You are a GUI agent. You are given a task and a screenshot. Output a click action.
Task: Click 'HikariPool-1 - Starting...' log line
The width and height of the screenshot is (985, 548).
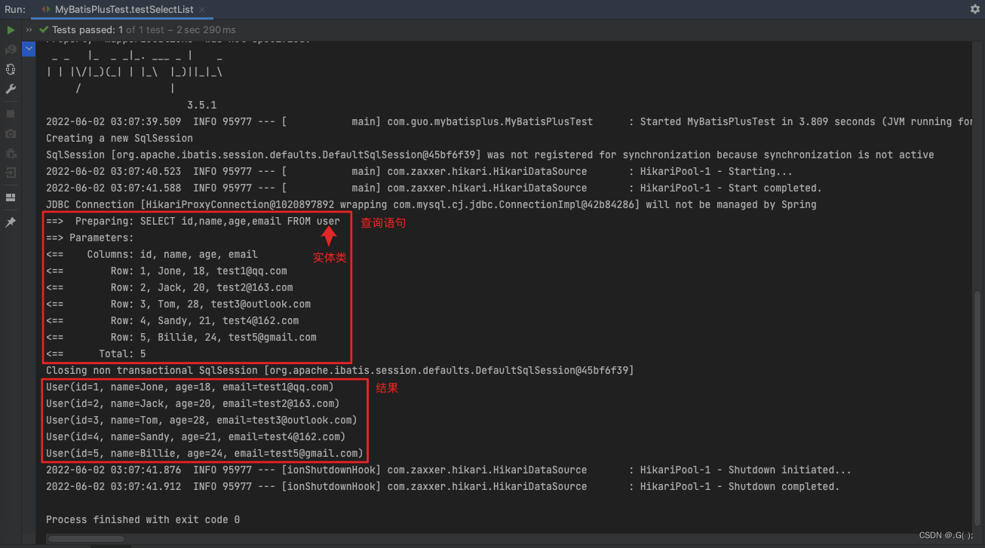419,171
